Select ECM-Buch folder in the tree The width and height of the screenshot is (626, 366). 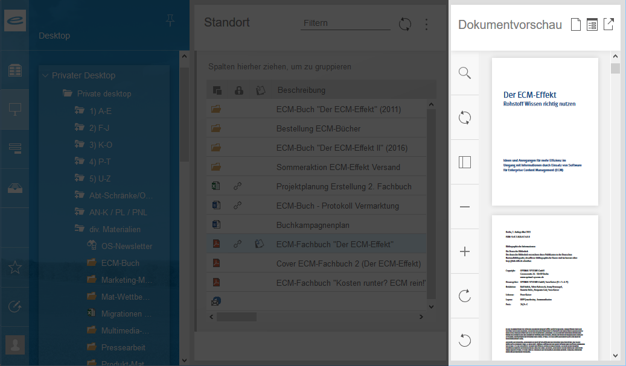click(x=120, y=263)
